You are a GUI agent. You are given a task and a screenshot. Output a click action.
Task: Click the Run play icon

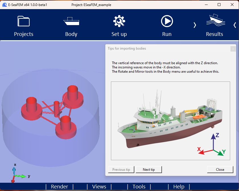(167, 21)
